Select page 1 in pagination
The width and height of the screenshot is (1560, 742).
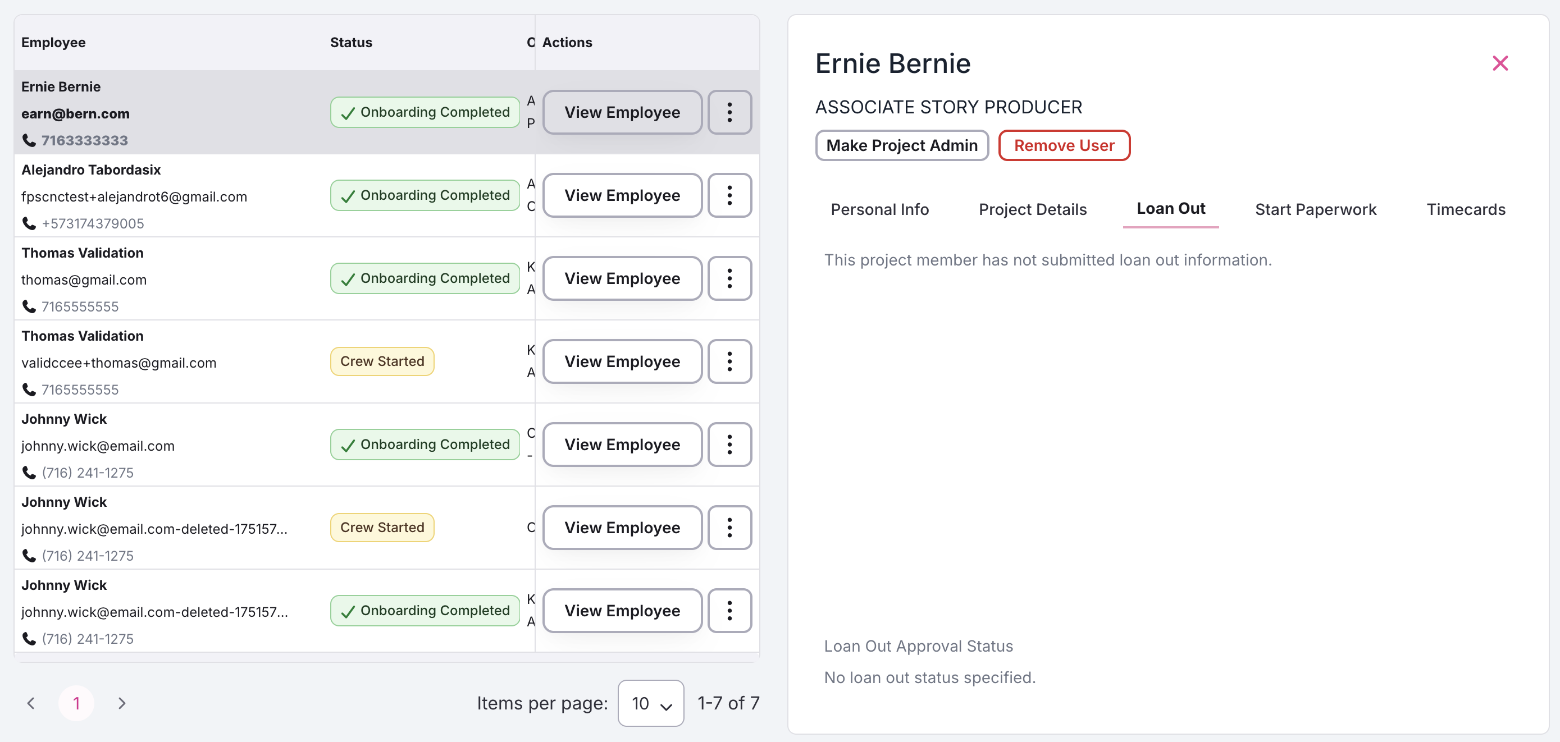76,703
